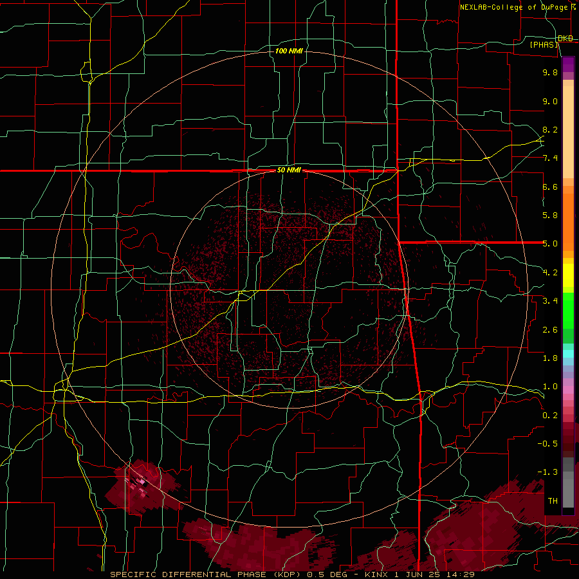Click the 6.6 scale value
Image resolution: width=579 pixels, height=579 pixels.
tap(550, 187)
